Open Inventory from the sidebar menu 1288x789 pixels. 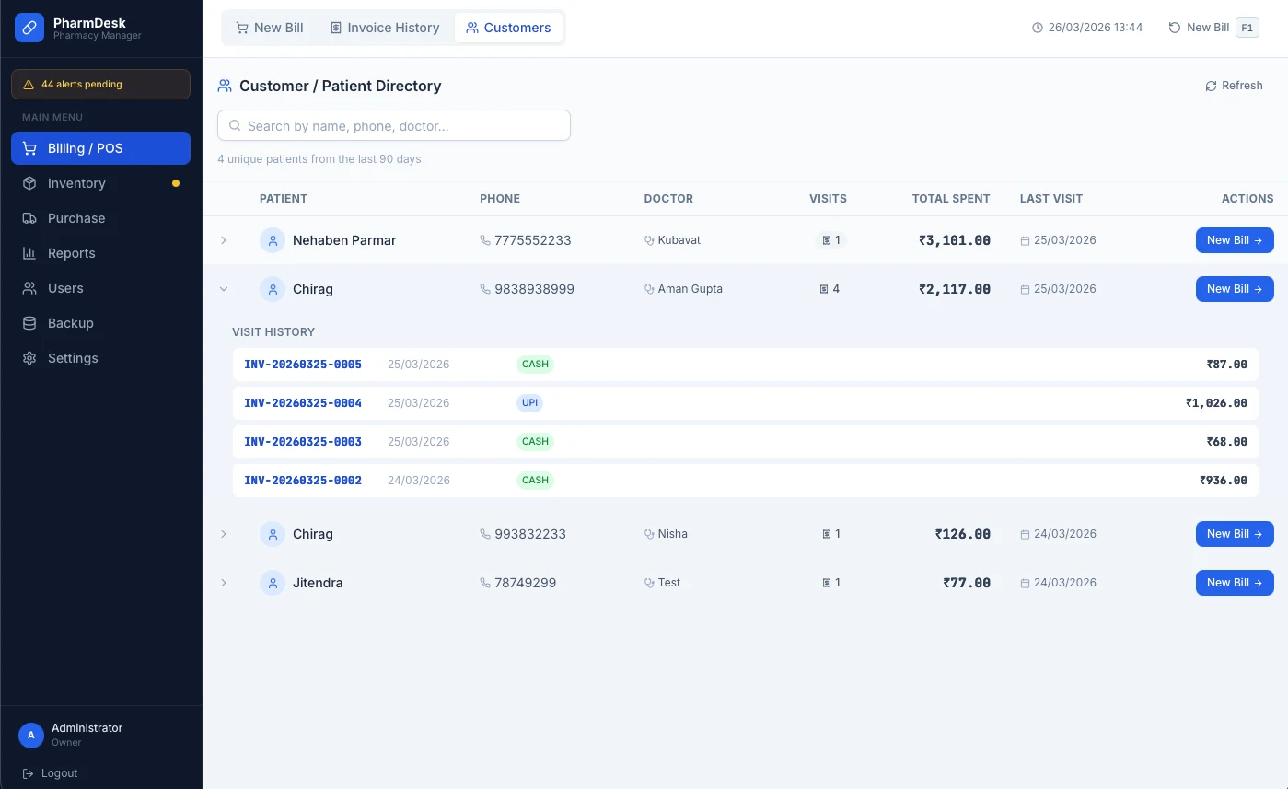[x=76, y=183]
